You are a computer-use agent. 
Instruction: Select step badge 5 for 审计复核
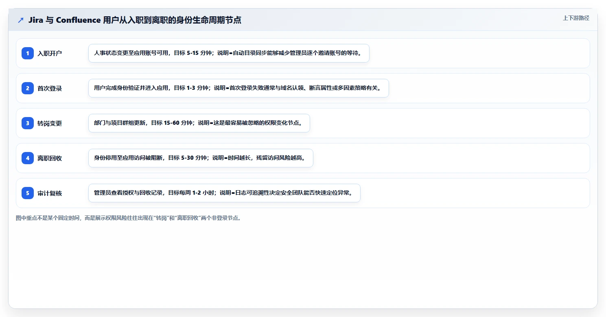tap(28, 193)
